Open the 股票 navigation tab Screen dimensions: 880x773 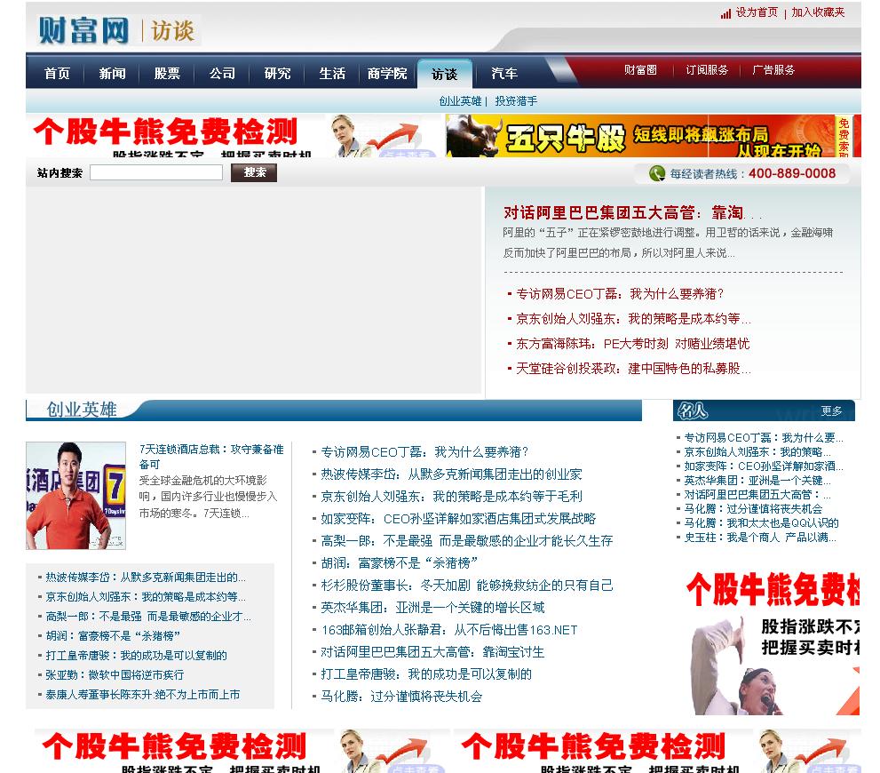167,74
